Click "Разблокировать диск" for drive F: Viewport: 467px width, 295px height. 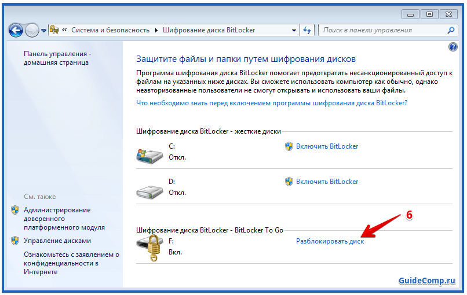pyautogui.click(x=330, y=241)
